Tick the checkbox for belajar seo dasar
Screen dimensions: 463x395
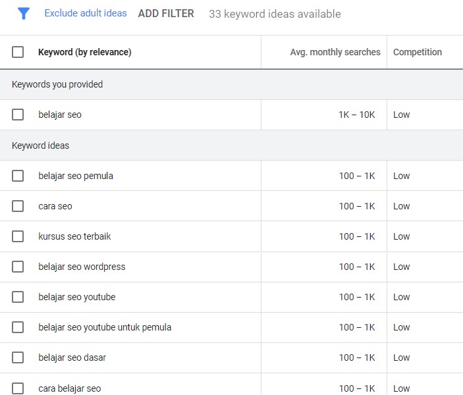click(x=18, y=357)
